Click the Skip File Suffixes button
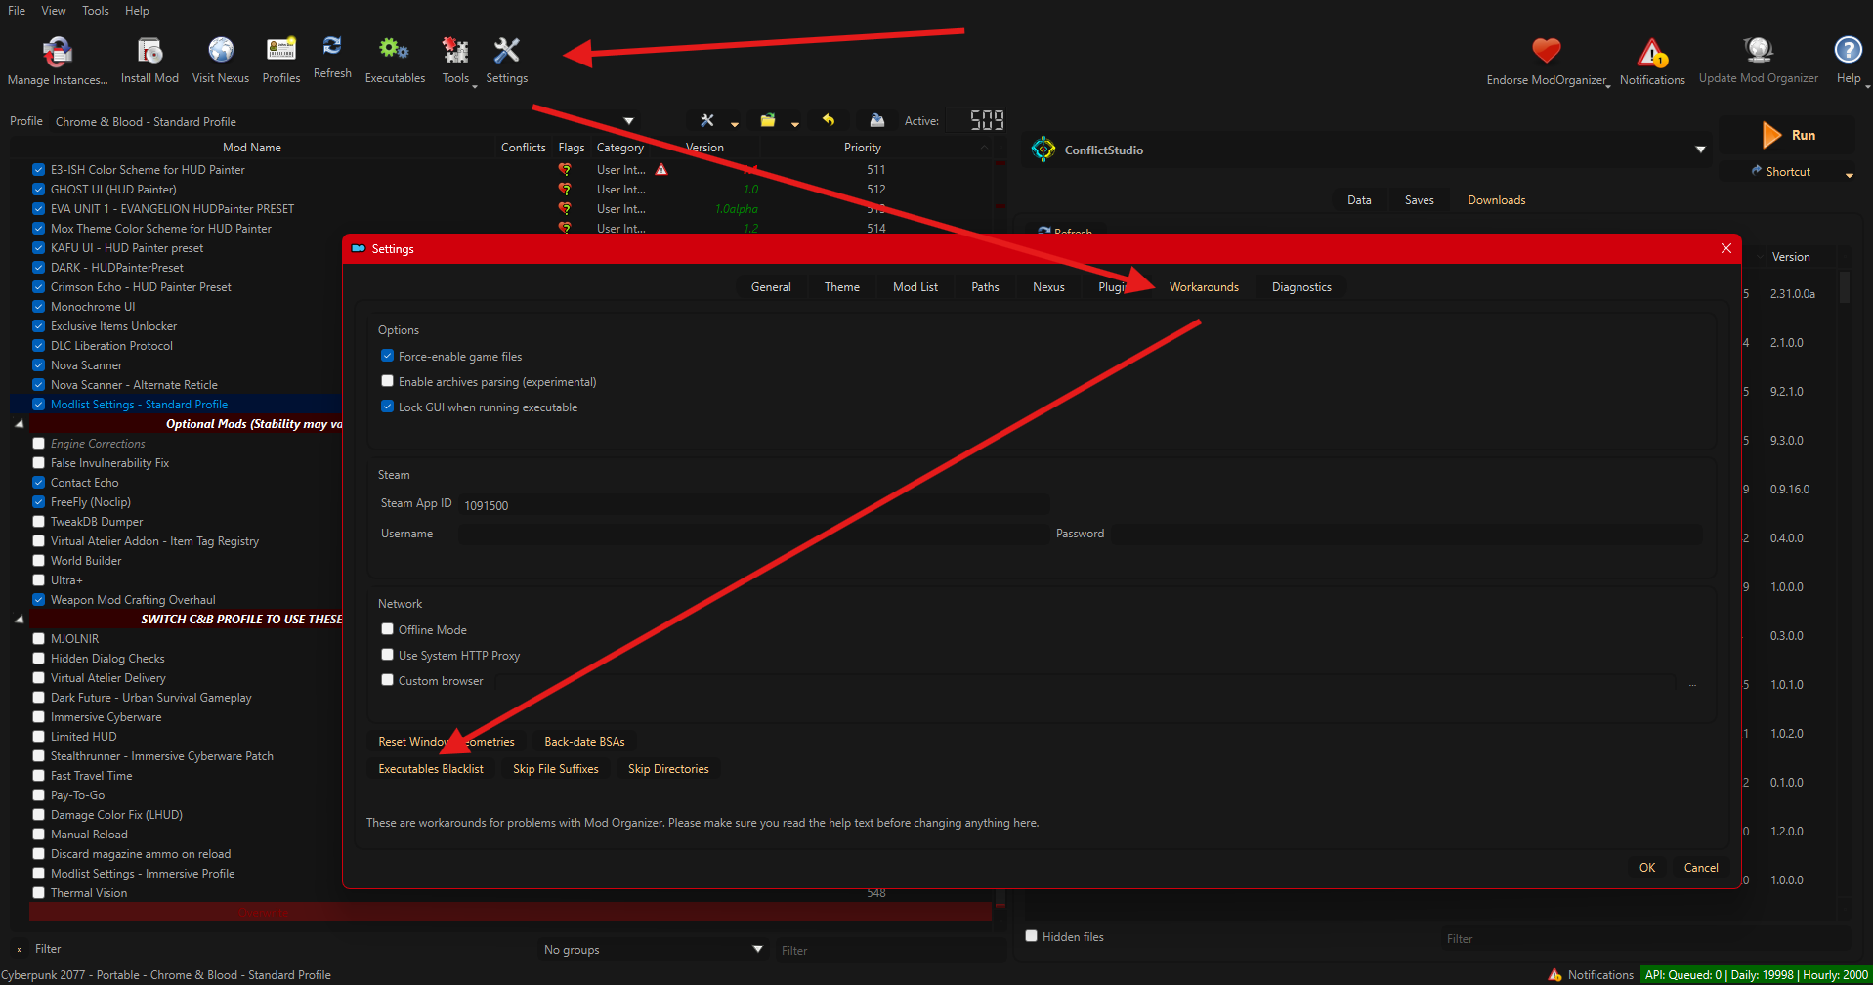The image size is (1873, 985). point(556,769)
